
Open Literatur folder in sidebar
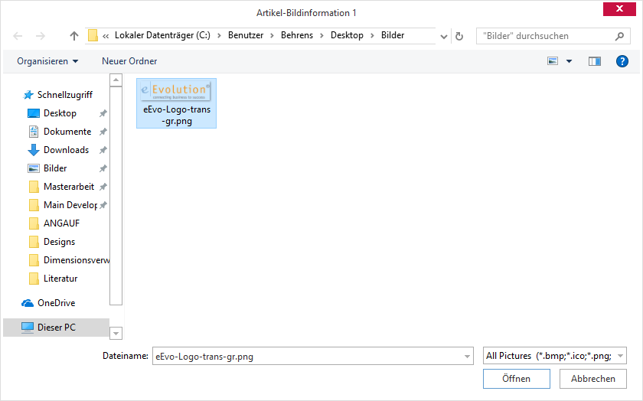pos(60,279)
